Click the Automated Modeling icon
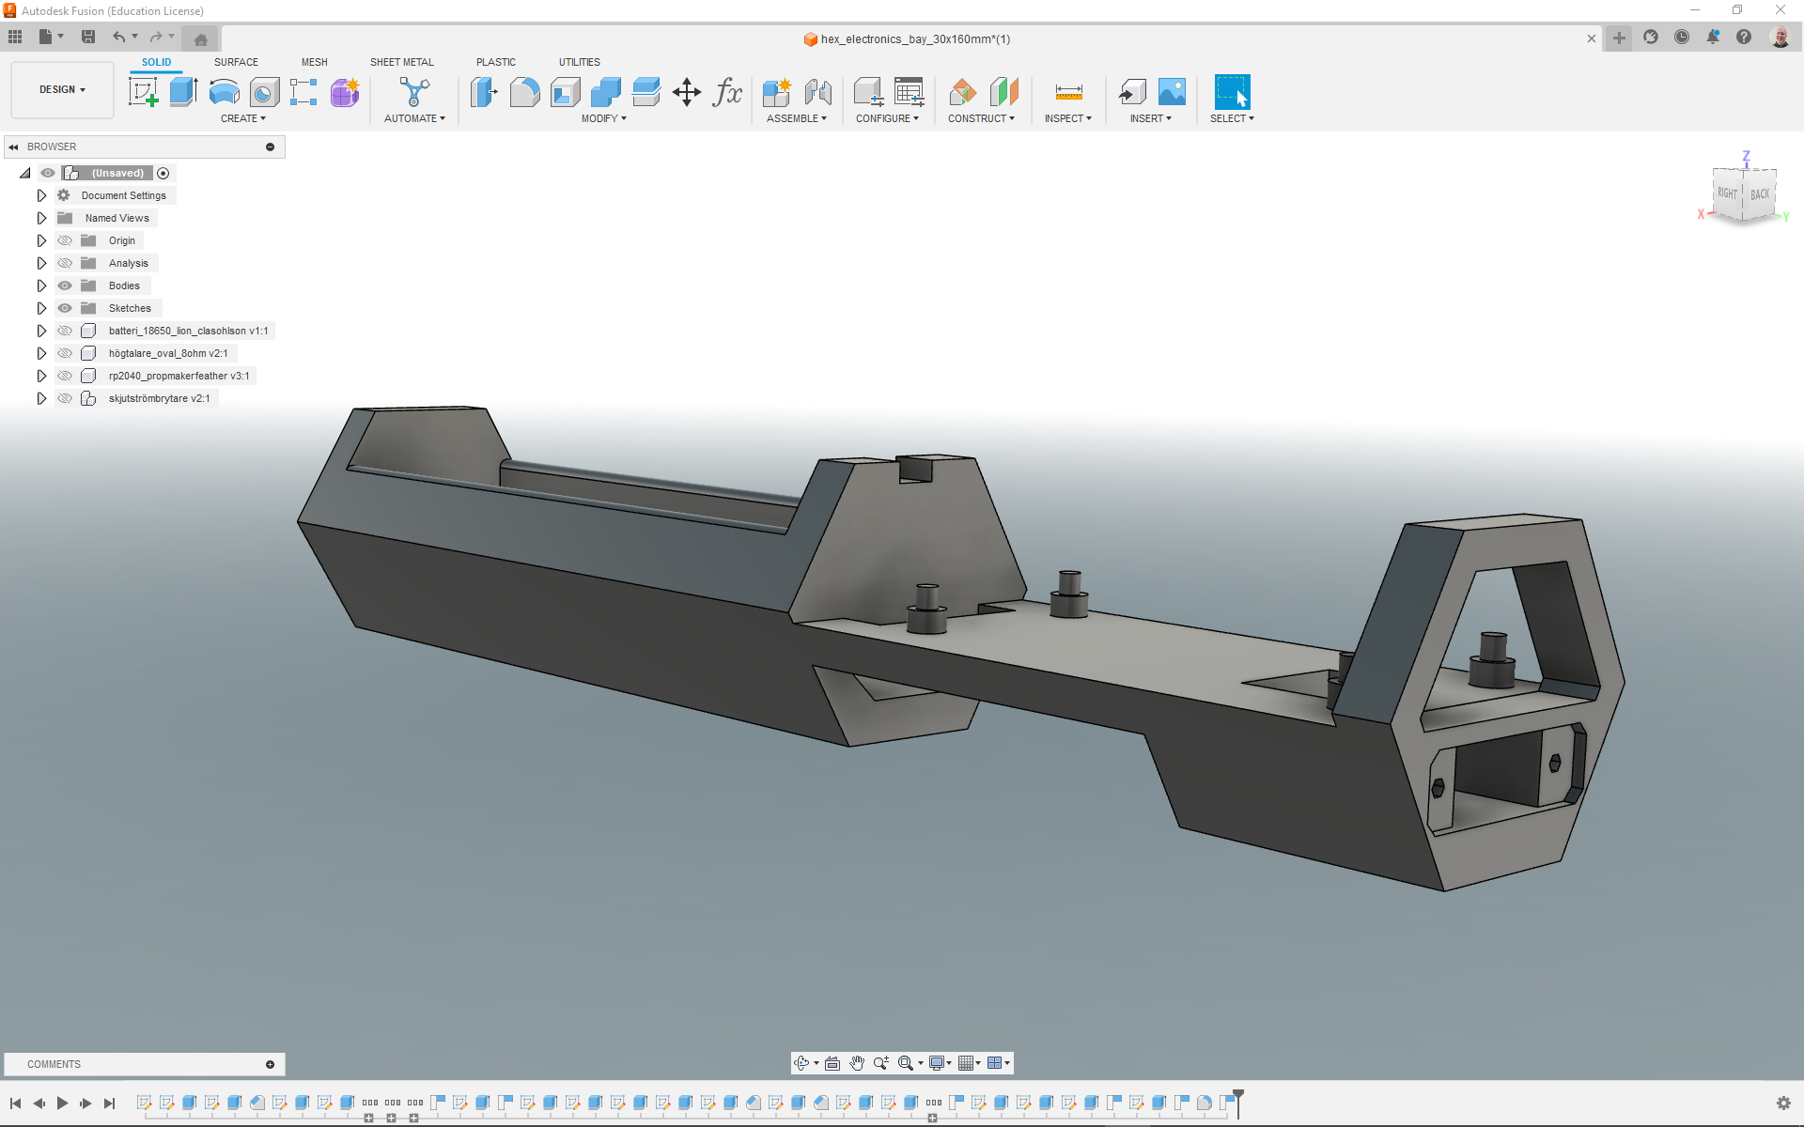 point(414,92)
